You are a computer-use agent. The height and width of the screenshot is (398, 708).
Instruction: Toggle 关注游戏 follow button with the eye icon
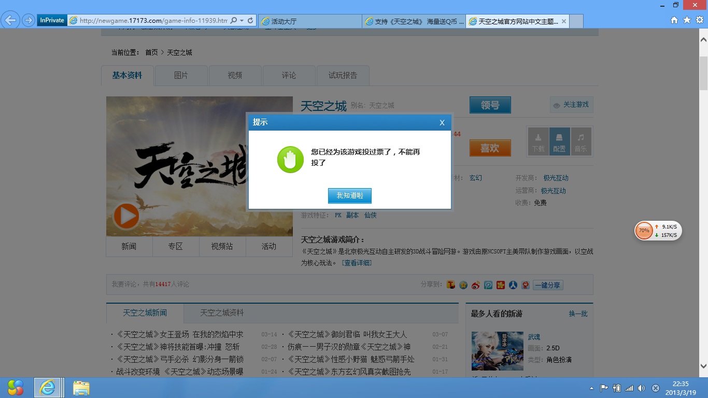pyautogui.click(x=571, y=105)
